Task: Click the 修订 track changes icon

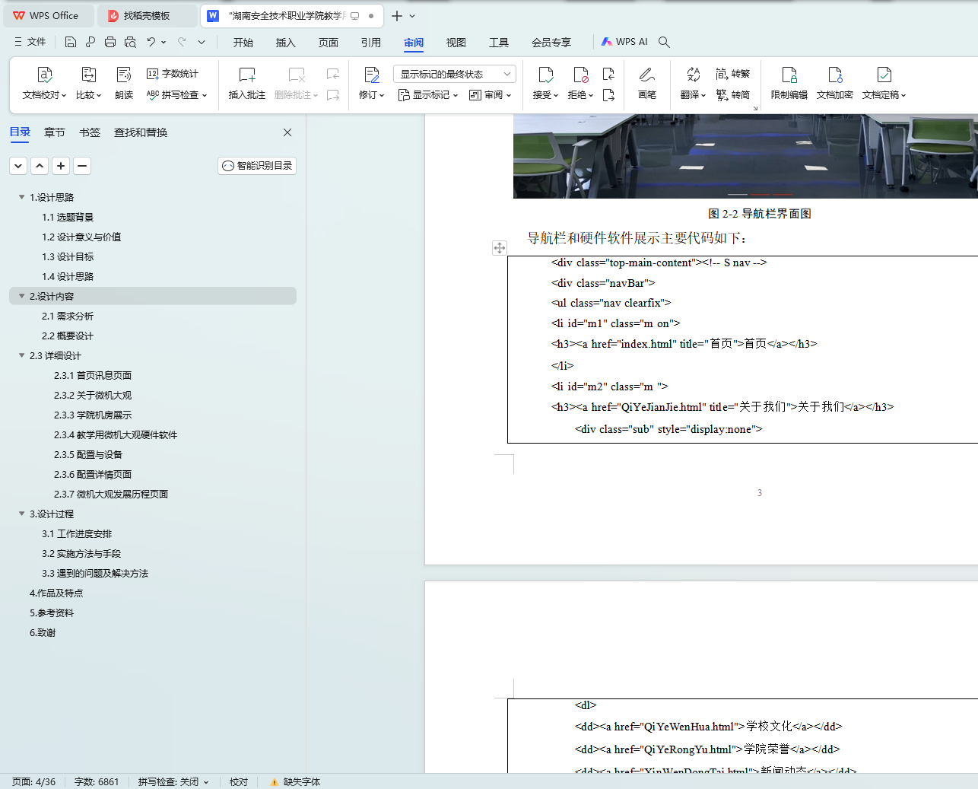Action: pyautogui.click(x=372, y=75)
